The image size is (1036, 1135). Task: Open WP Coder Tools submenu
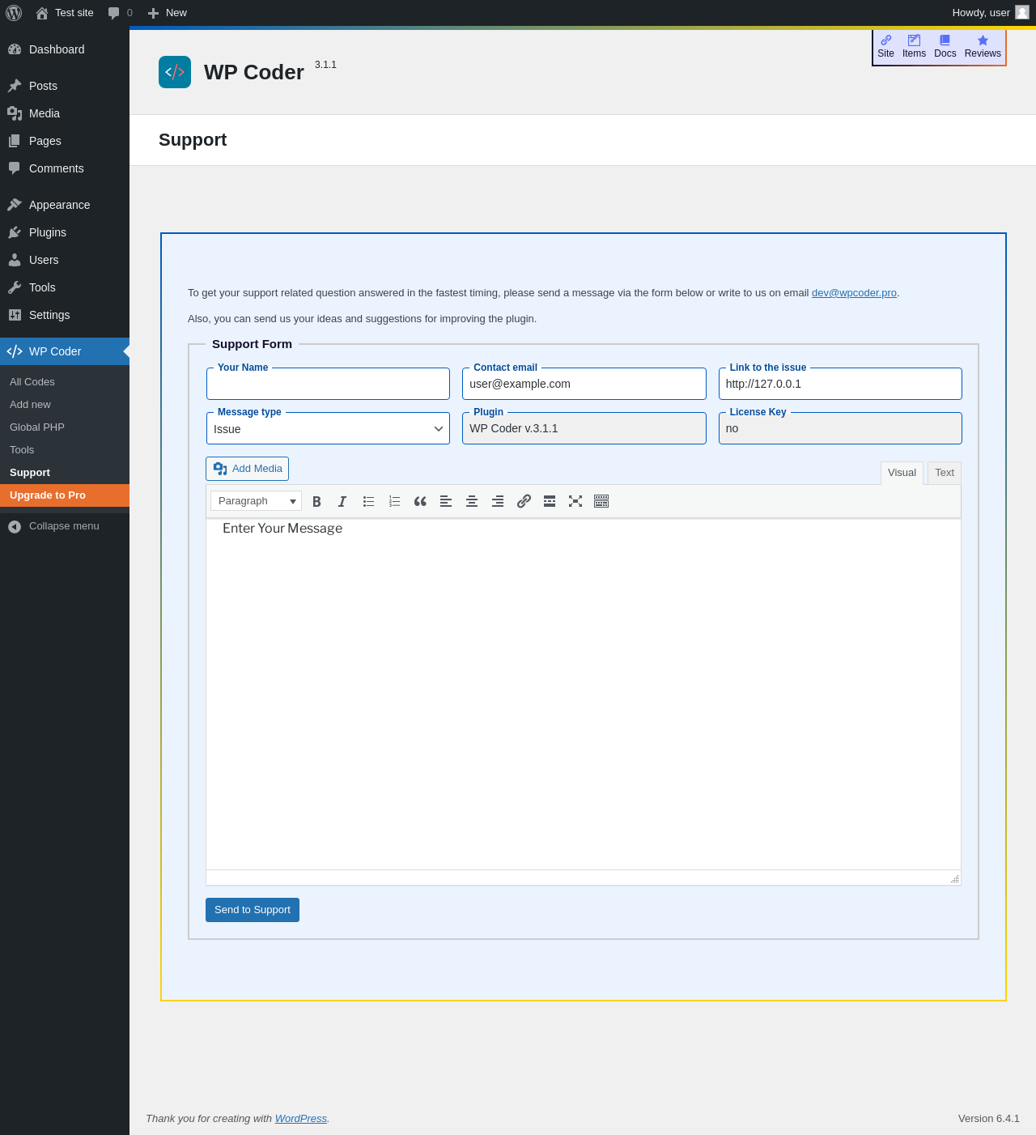tap(65, 450)
